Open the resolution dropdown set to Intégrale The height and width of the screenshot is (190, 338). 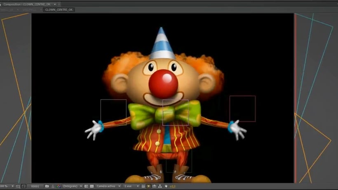point(72,186)
